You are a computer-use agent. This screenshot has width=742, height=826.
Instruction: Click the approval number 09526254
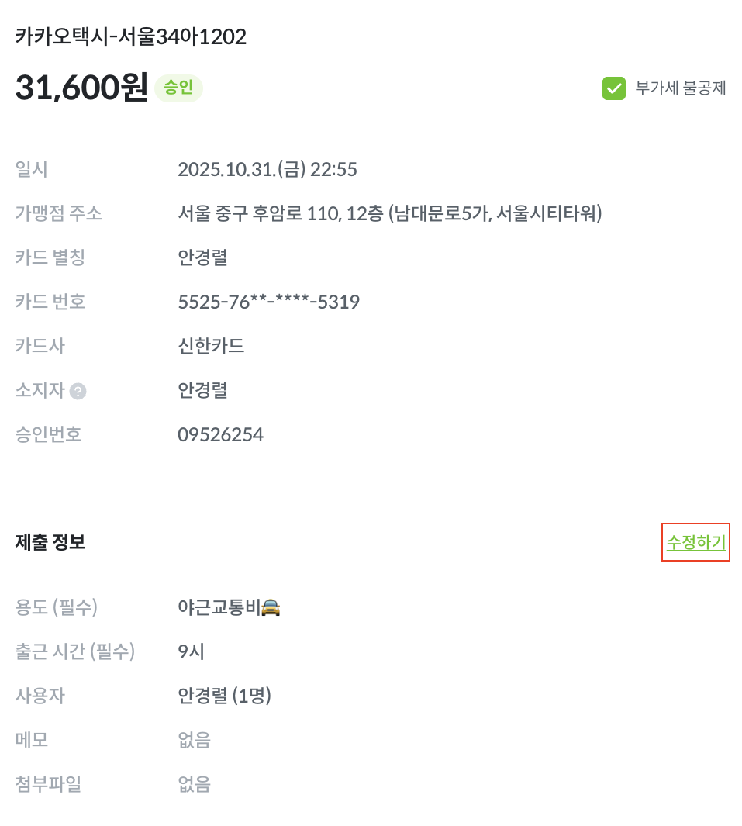[x=220, y=435]
